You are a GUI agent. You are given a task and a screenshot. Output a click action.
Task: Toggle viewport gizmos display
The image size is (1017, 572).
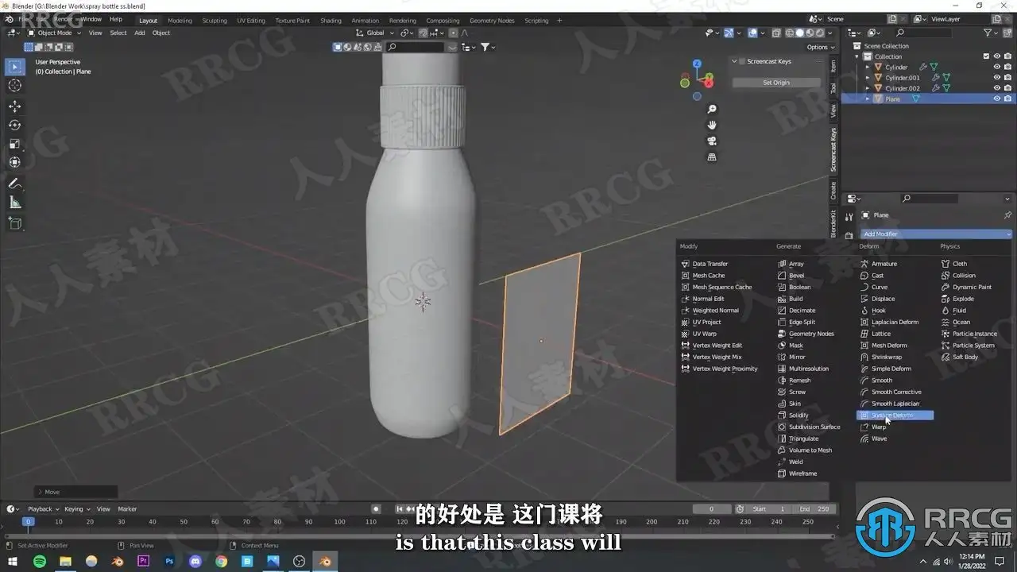(x=729, y=33)
